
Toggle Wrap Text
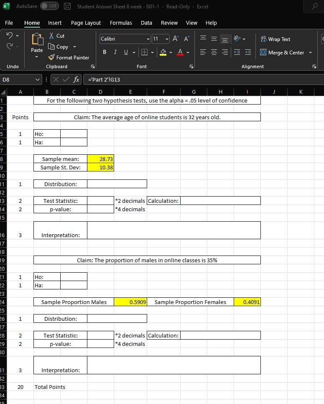coord(276,39)
